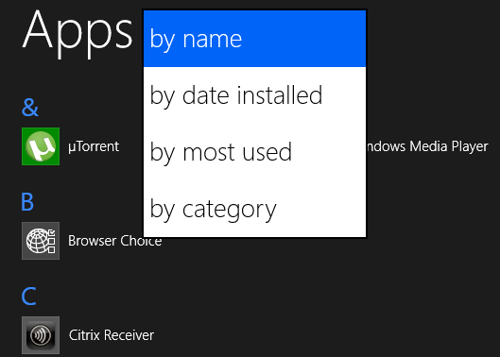Launch µTorrent from its green icon

click(x=41, y=146)
